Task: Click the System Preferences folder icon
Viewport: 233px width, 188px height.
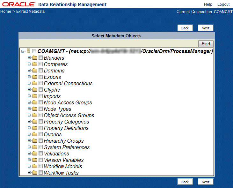Action: [35, 147]
